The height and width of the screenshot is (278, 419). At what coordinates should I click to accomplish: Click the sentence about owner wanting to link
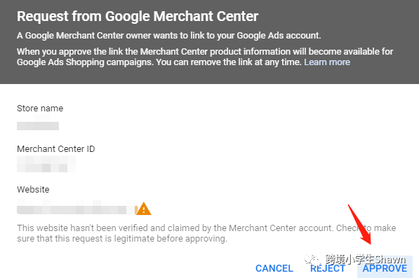point(169,36)
